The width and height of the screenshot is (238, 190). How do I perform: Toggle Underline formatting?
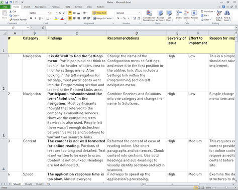40,18
